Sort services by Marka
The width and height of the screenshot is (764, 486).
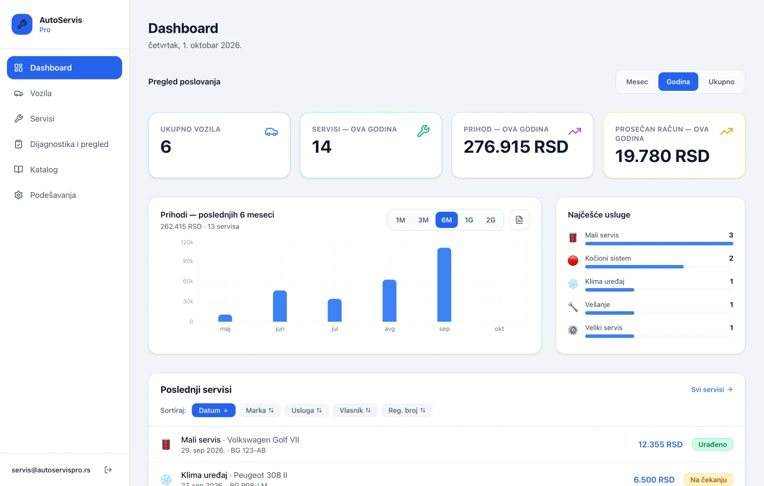pyautogui.click(x=260, y=410)
